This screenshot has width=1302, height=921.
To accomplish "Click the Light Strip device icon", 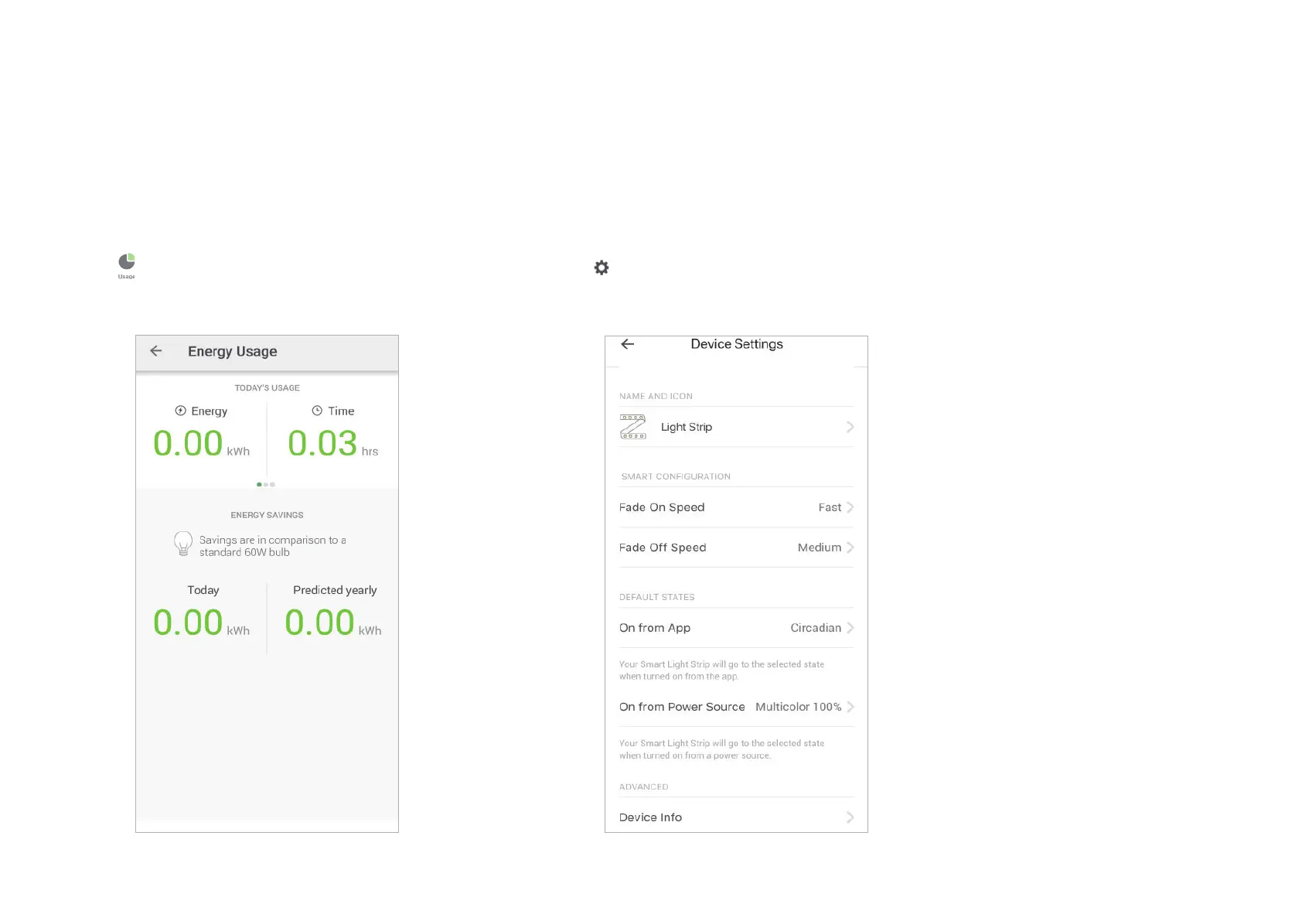I will (x=632, y=427).
